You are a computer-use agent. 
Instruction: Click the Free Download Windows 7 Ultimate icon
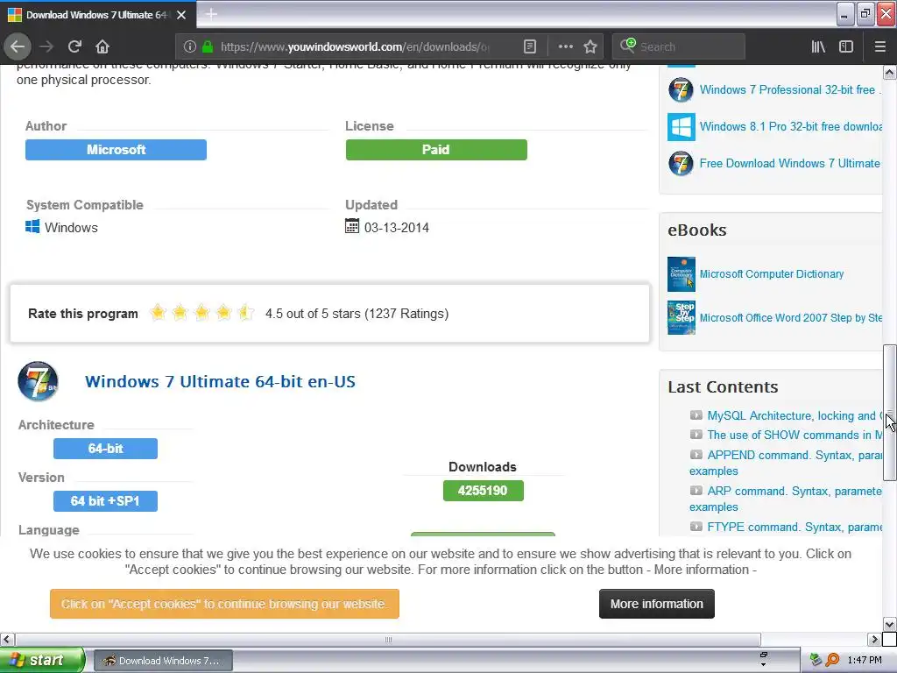pyautogui.click(x=681, y=163)
